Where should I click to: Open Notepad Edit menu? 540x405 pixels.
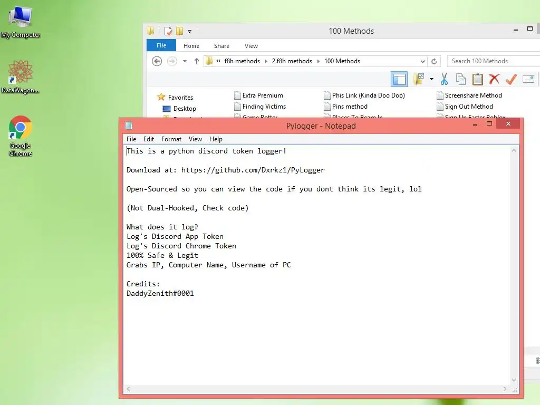149,139
